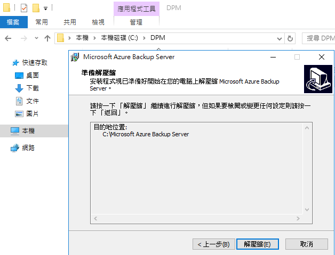
Task: Click the network globe icon beside 網路
Action: coord(15,148)
